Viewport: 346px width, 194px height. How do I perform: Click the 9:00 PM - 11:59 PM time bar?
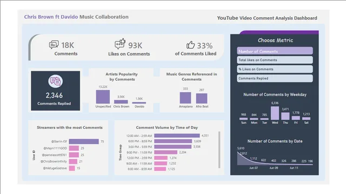pos(166,152)
